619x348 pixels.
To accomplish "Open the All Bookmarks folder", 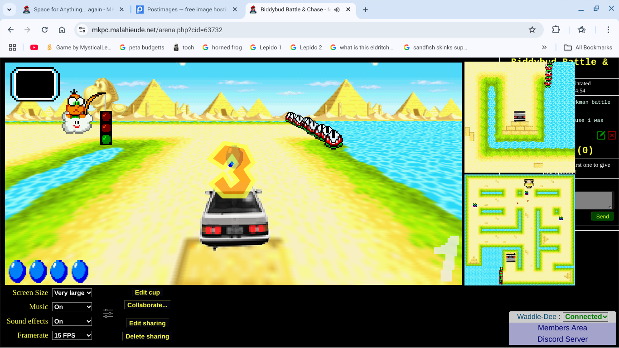I will (588, 47).
